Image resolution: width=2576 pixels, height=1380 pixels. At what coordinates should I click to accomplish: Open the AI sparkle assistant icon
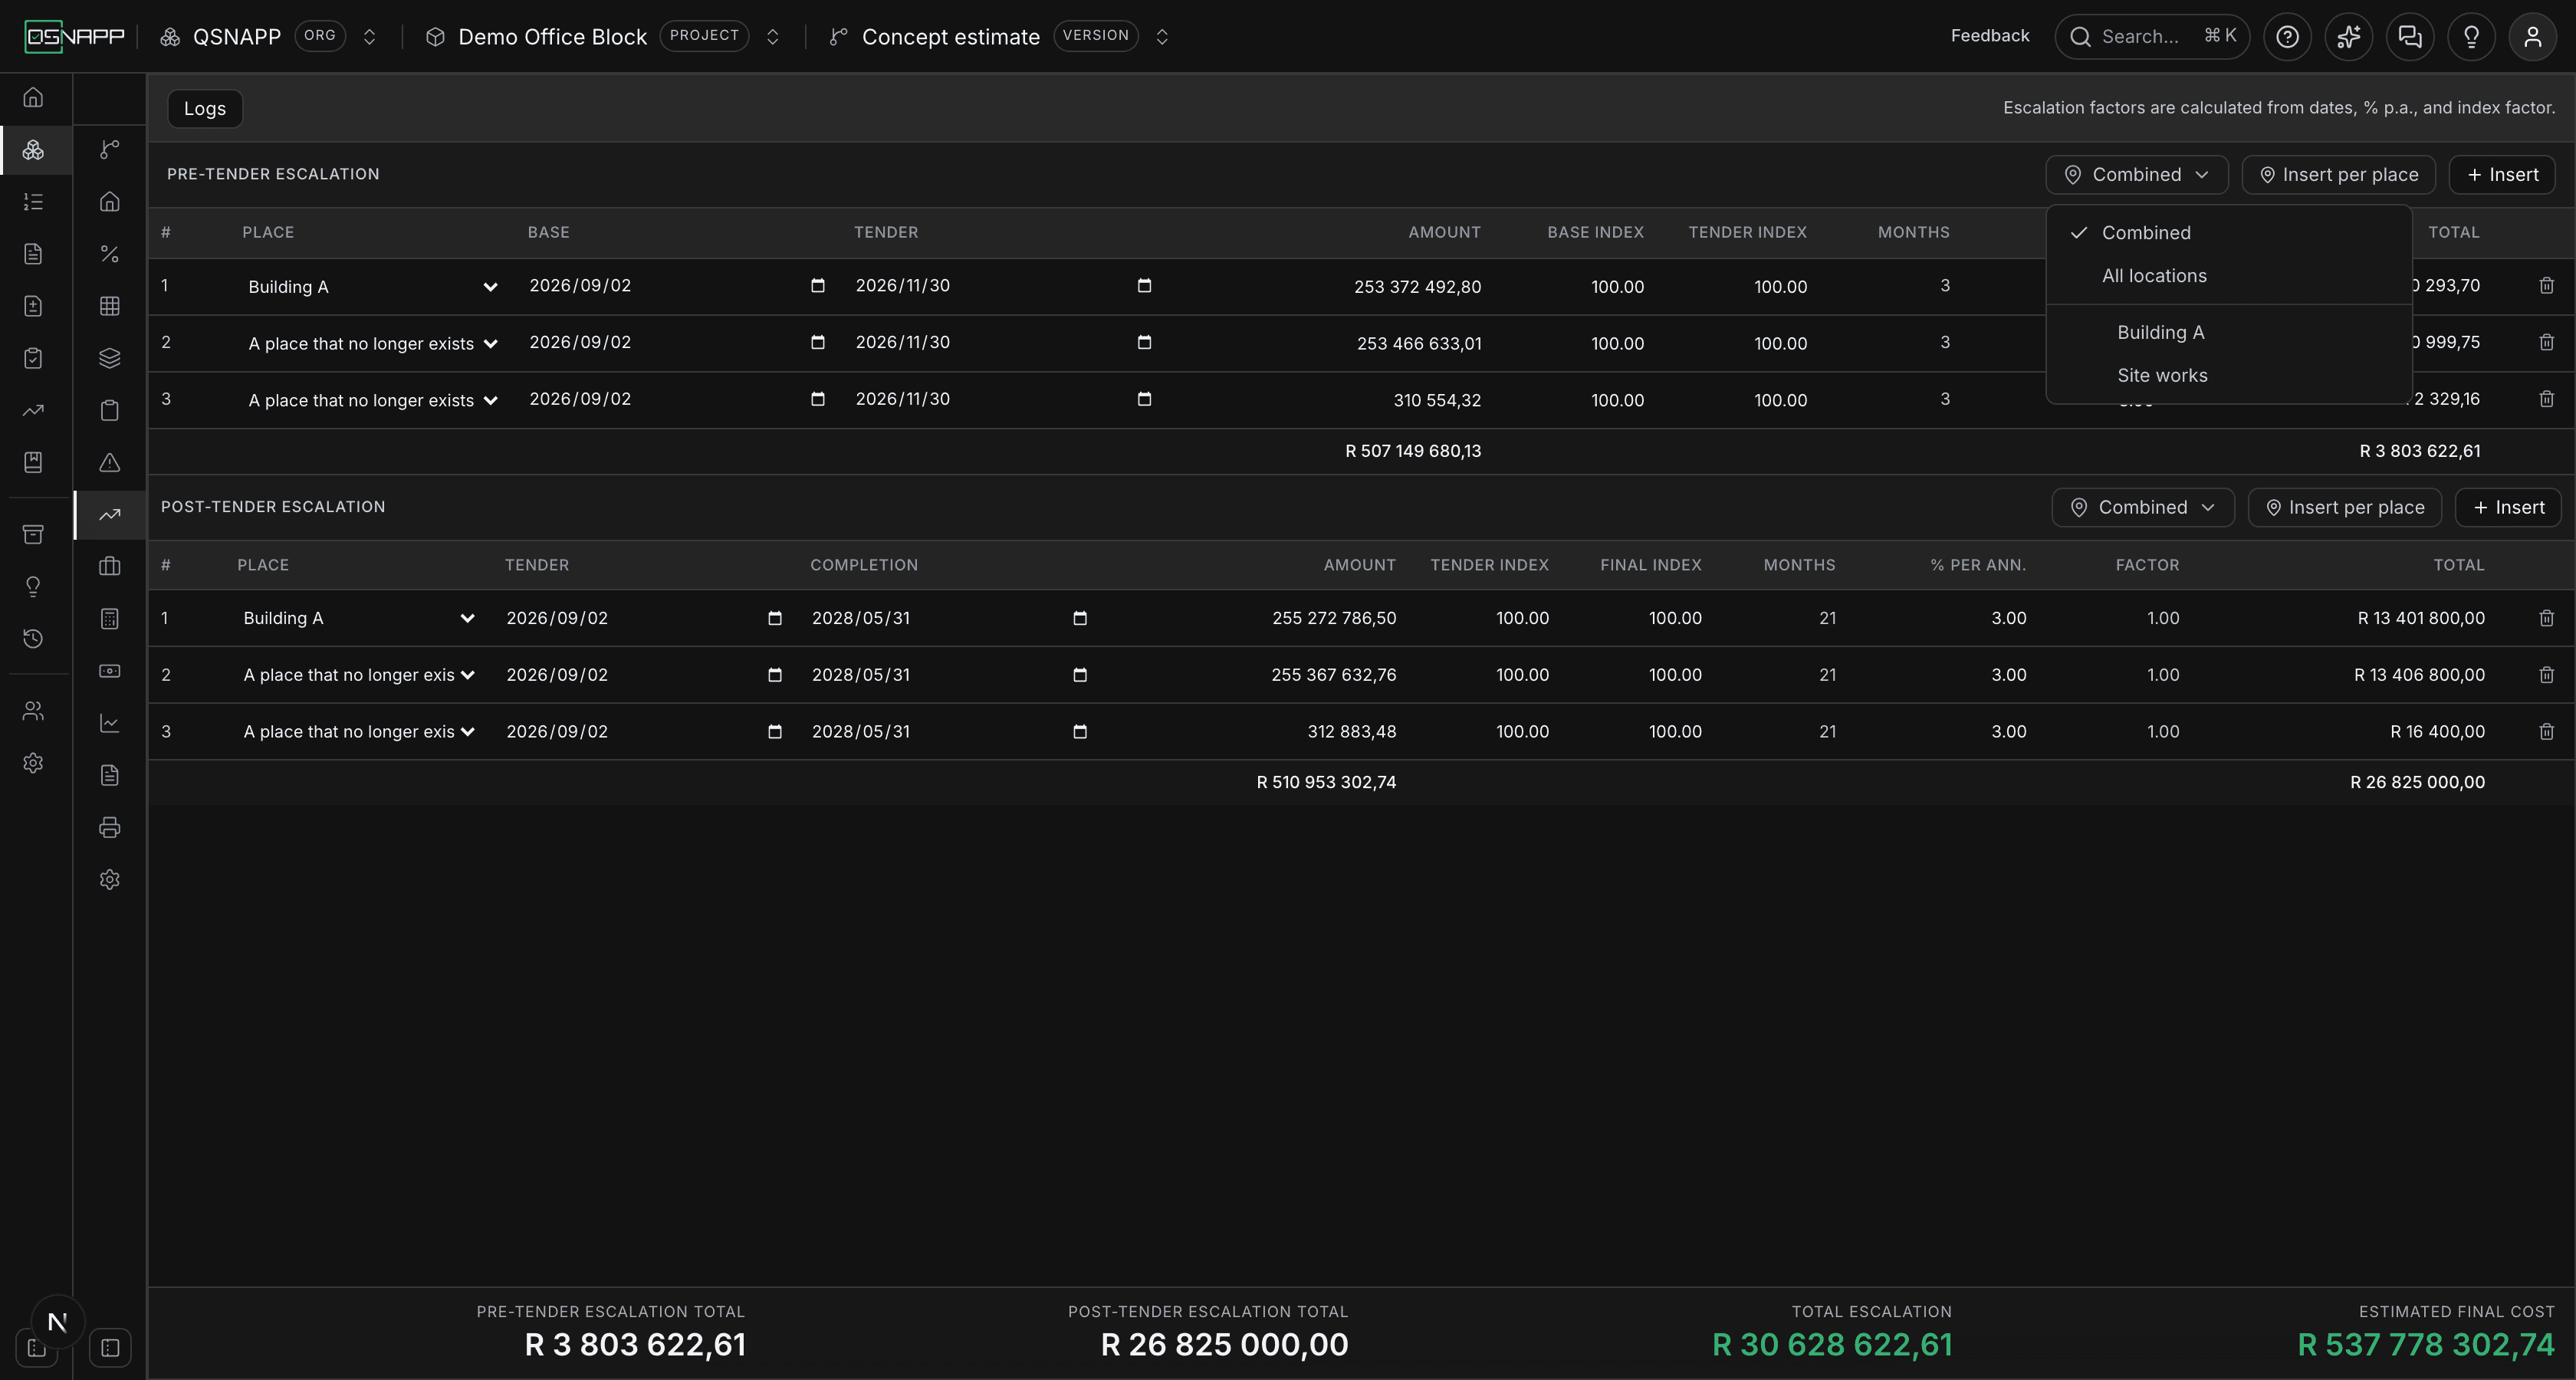click(x=2348, y=37)
